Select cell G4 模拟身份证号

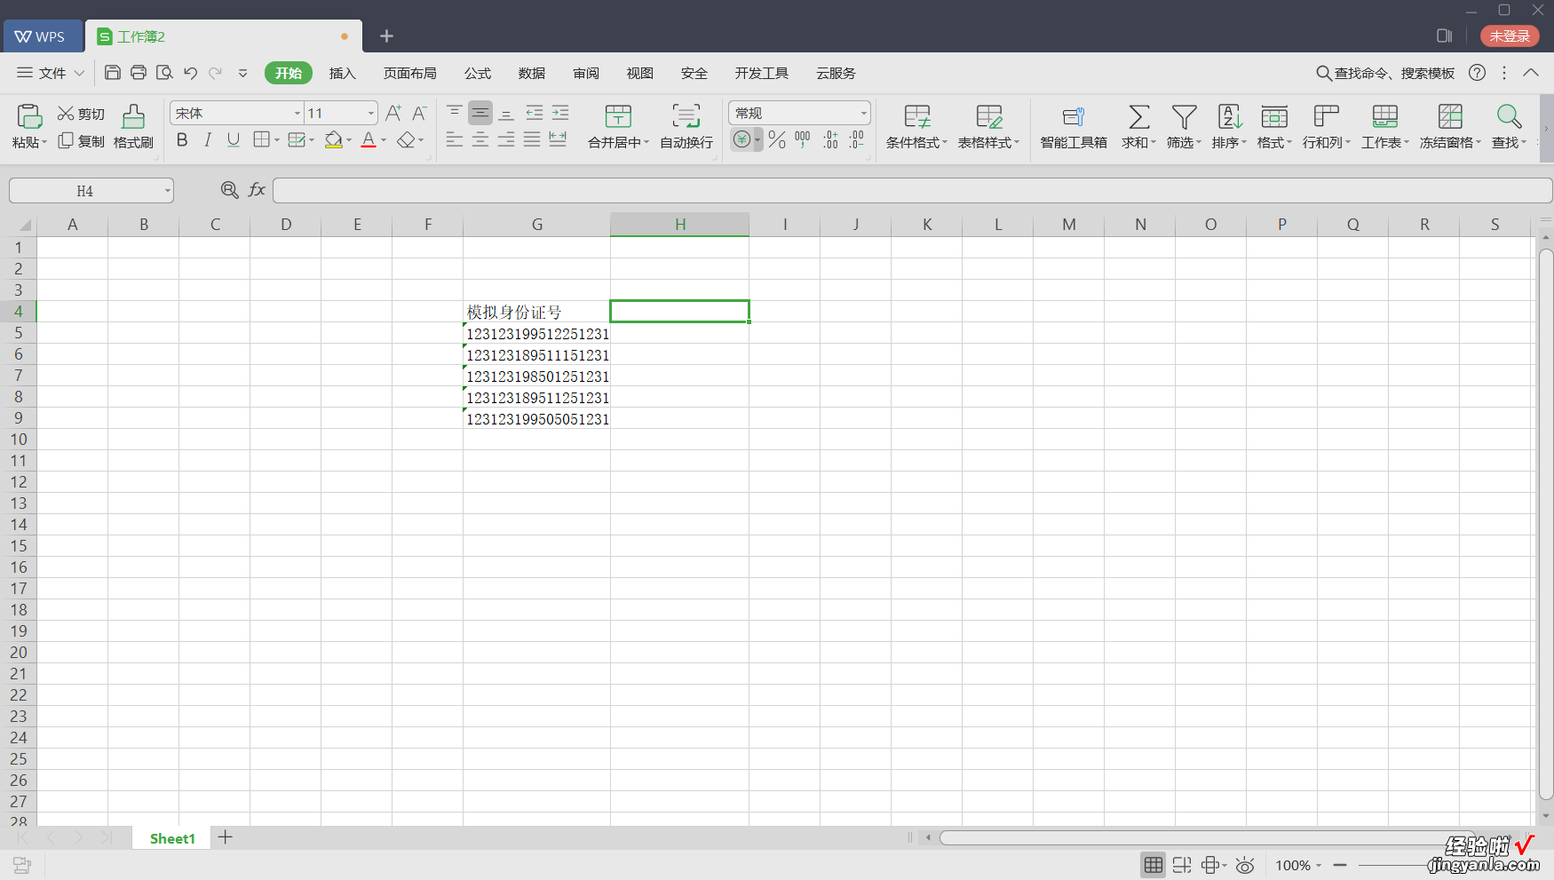pyautogui.click(x=536, y=312)
